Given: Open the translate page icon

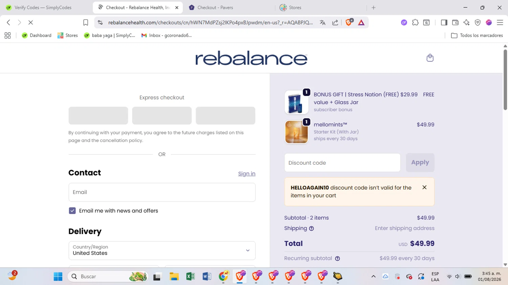Looking at the screenshot, I should tap(322, 23).
